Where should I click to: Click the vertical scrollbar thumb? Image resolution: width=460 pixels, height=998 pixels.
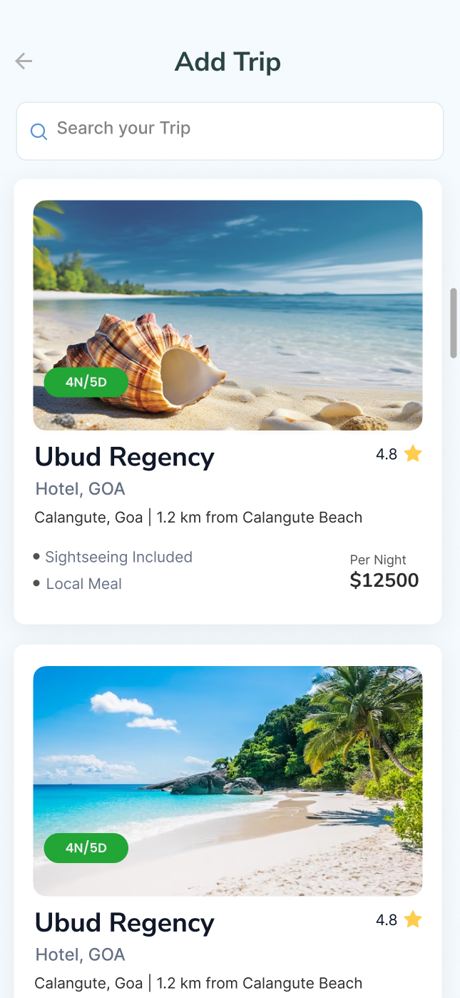(453, 323)
